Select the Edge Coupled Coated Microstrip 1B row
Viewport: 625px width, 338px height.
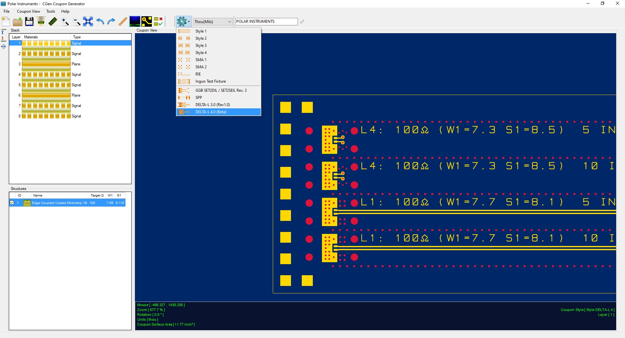click(x=67, y=203)
